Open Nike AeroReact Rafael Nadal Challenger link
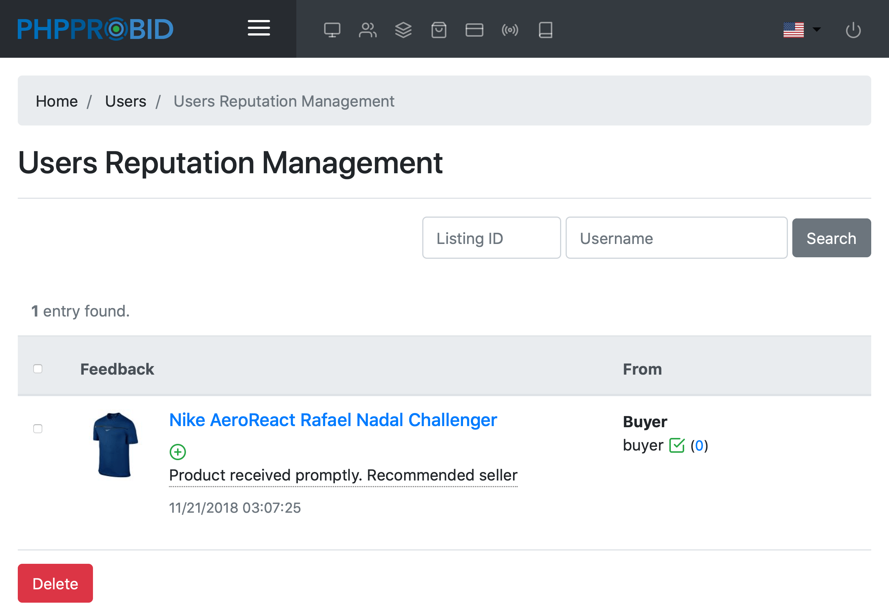This screenshot has width=889, height=606. click(333, 420)
